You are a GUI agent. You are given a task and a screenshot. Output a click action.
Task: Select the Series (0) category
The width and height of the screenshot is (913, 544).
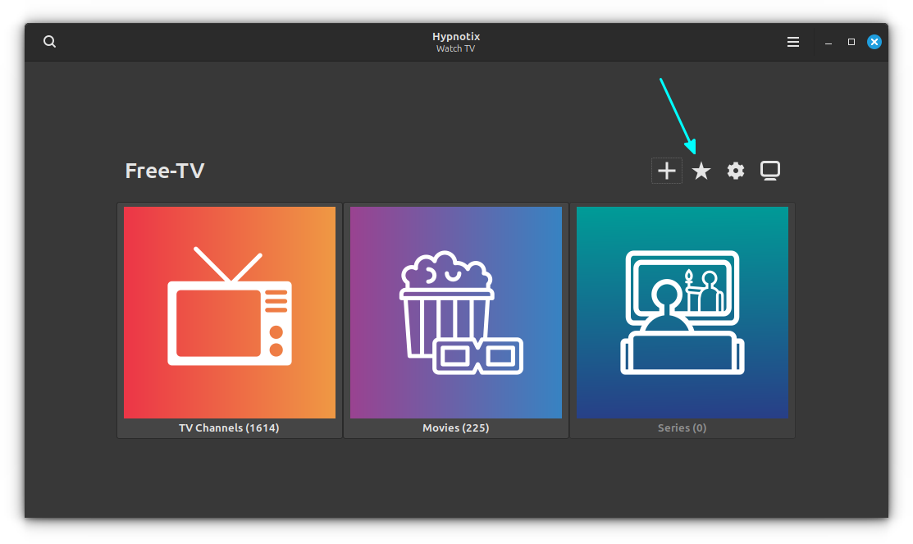coord(682,320)
